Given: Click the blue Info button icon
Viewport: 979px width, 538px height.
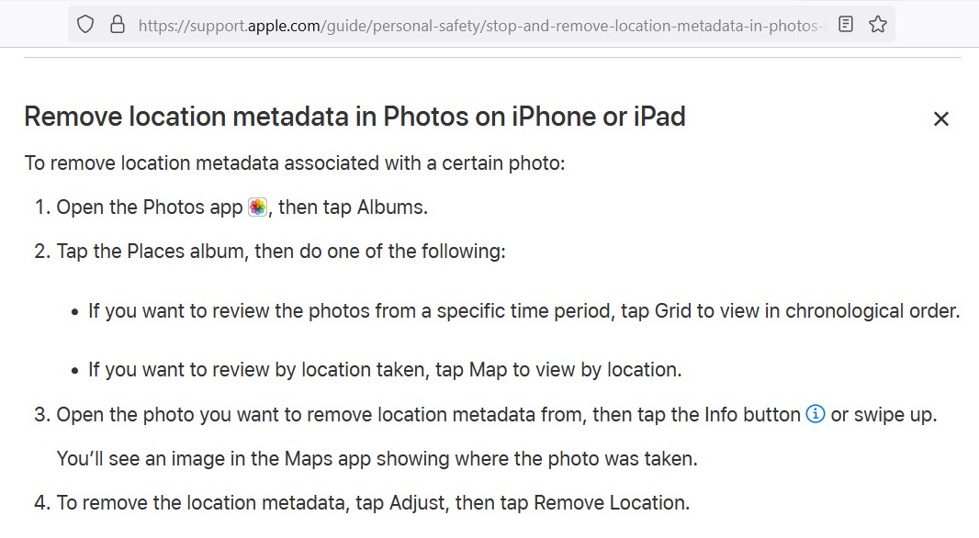Looking at the screenshot, I should point(816,414).
